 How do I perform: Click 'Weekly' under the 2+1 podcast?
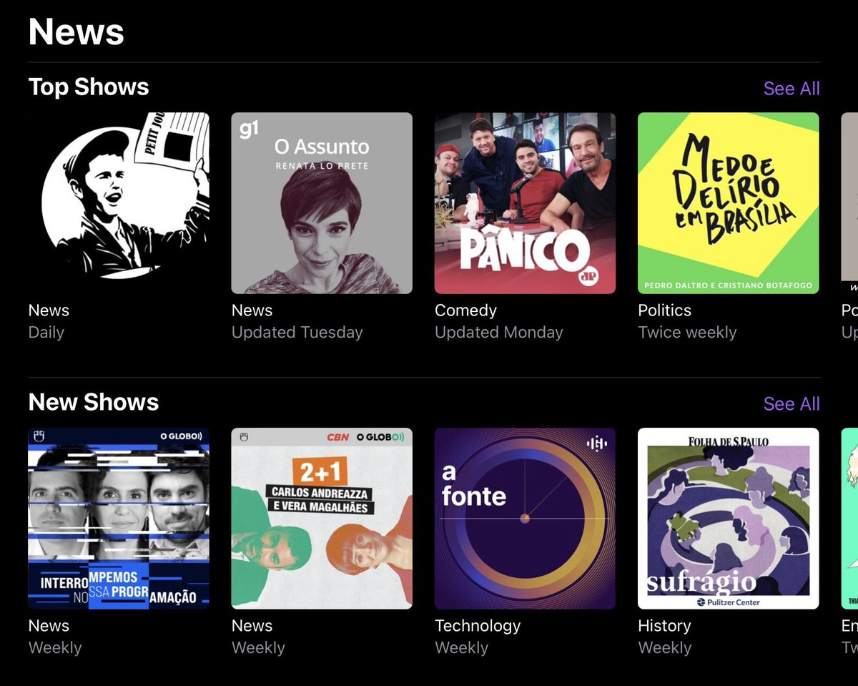tap(258, 648)
